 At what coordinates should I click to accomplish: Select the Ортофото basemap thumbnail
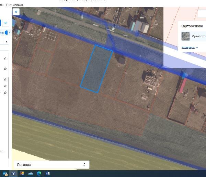click(185, 36)
